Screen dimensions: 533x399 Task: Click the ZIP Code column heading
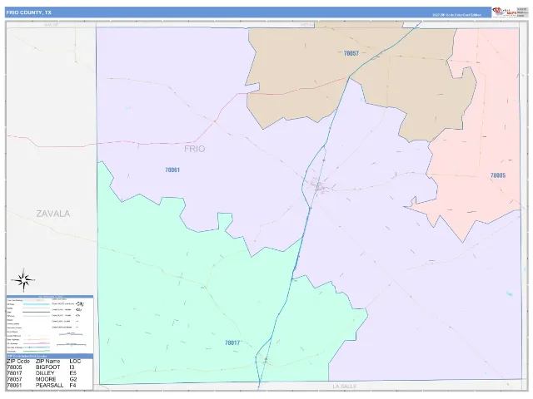coord(18,362)
